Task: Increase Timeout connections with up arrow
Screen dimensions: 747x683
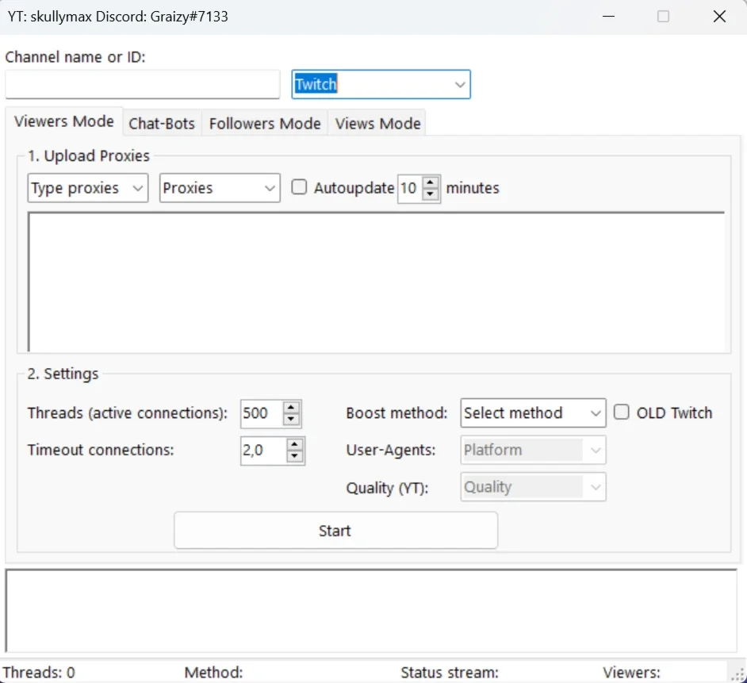Action: (x=295, y=445)
